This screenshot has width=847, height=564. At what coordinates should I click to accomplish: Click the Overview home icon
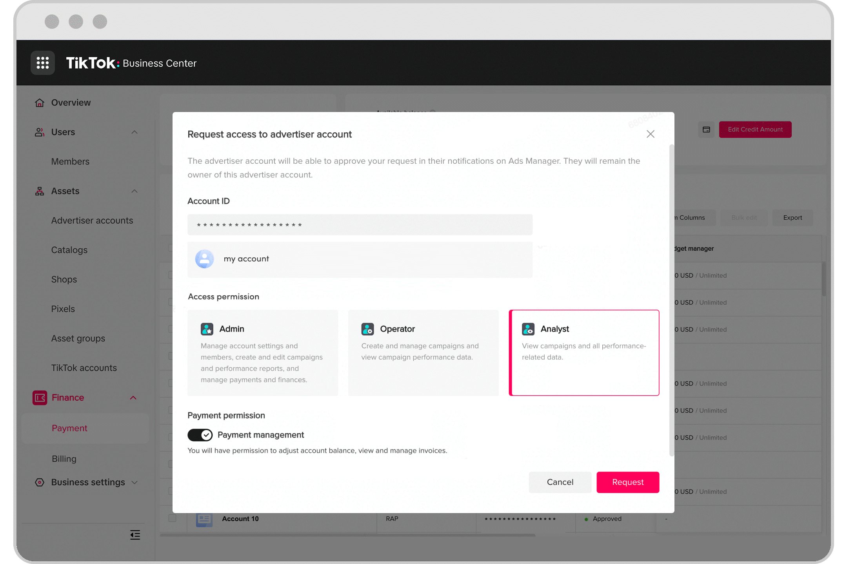pyautogui.click(x=40, y=103)
